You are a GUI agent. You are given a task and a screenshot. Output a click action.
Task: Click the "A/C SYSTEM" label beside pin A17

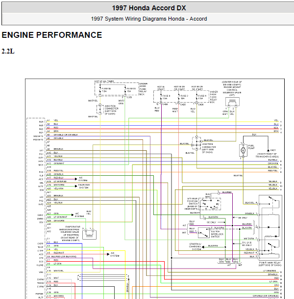coord(83,179)
